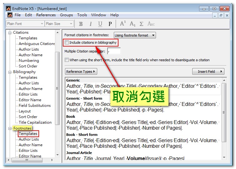This screenshot has width=236, height=169.
Task: Toggle Bold formatting button
Action: click(81, 24)
